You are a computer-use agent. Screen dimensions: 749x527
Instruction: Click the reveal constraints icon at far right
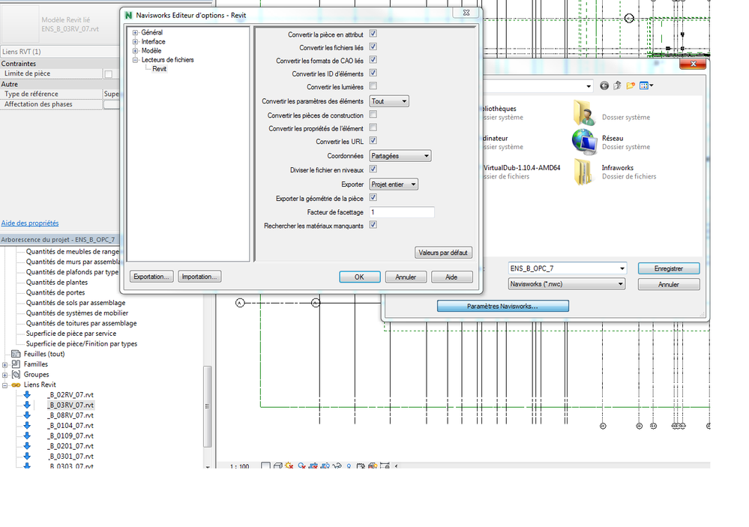coord(385,466)
